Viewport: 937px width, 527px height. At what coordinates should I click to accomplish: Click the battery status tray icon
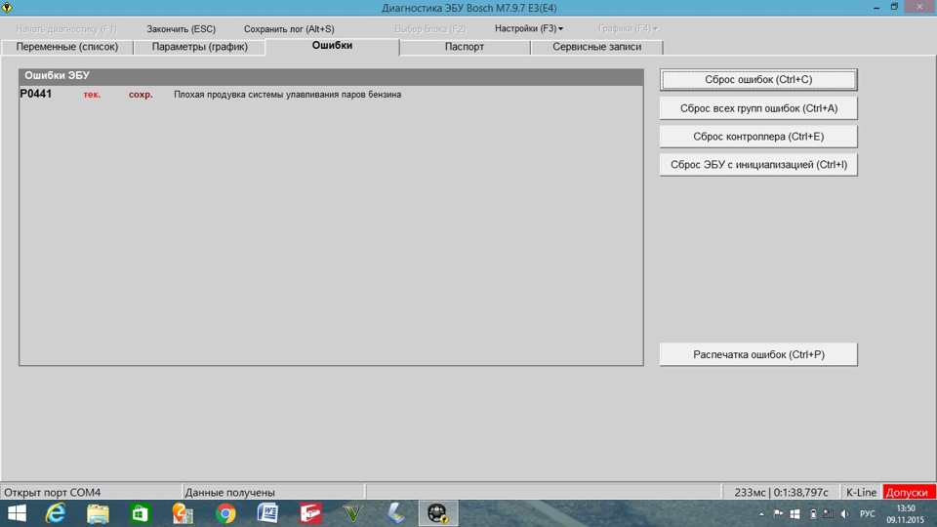point(813,514)
